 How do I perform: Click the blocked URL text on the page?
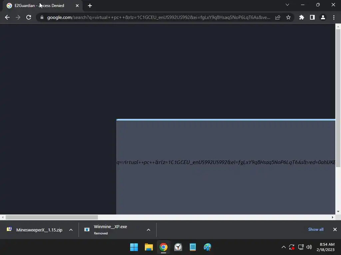pos(226,162)
